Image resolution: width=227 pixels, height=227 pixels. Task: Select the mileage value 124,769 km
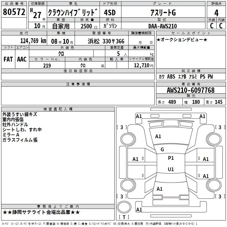[x=33, y=41]
